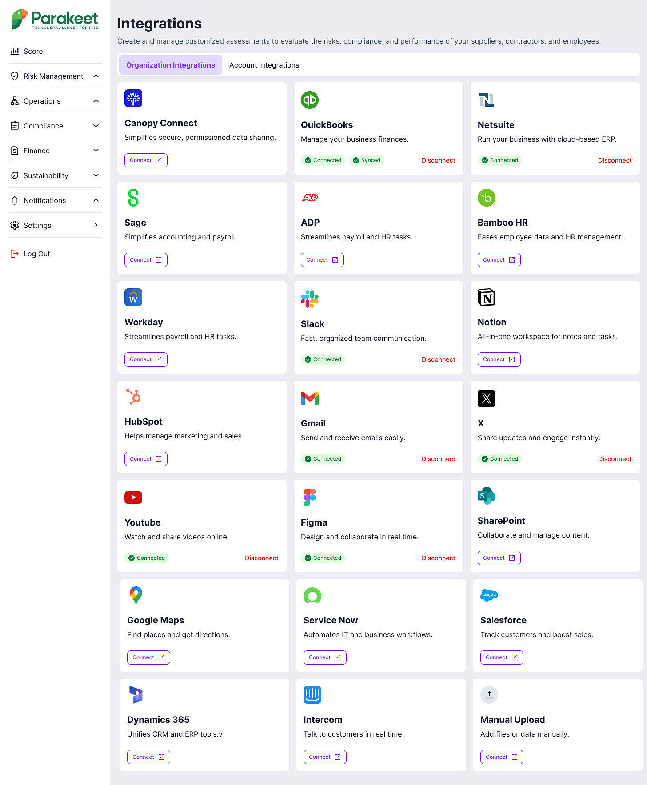Connect the ADP integration
This screenshot has width=647, height=785.
pos(322,260)
